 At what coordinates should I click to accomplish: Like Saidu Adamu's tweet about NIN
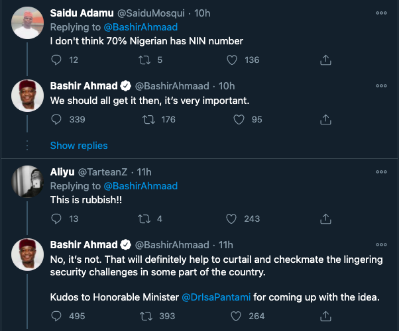point(231,60)
